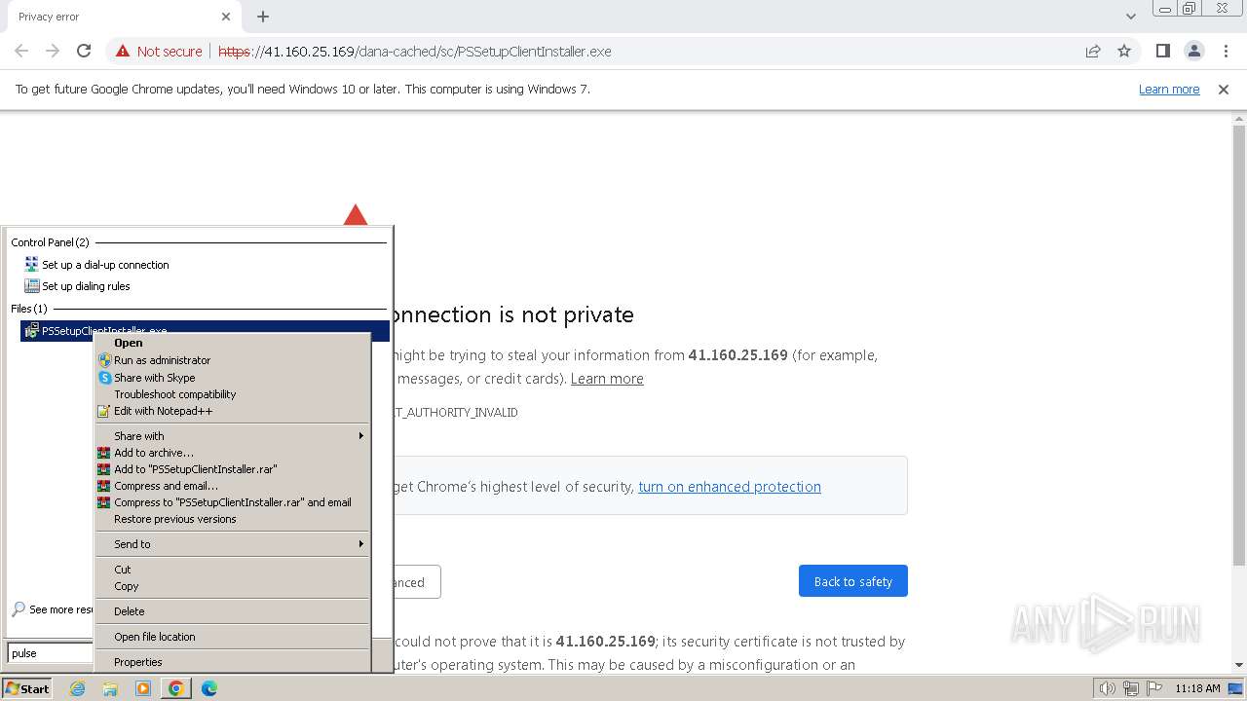
Task: Open Set up a dial-up connection
Action: pyautogui.click(x=105, y=265)
